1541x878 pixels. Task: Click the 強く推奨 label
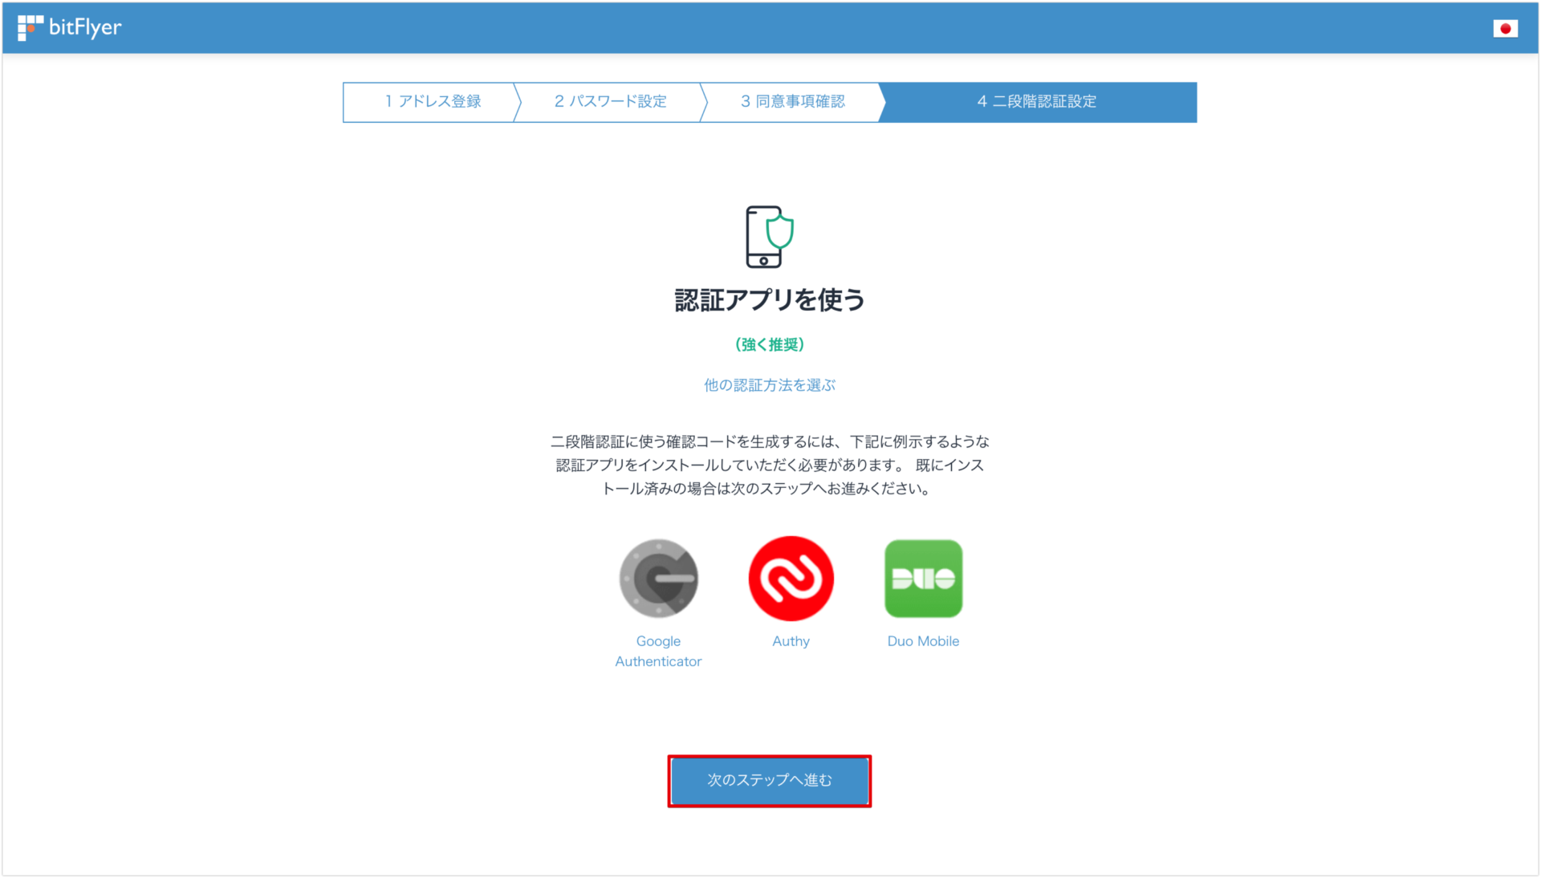point(769,344)
